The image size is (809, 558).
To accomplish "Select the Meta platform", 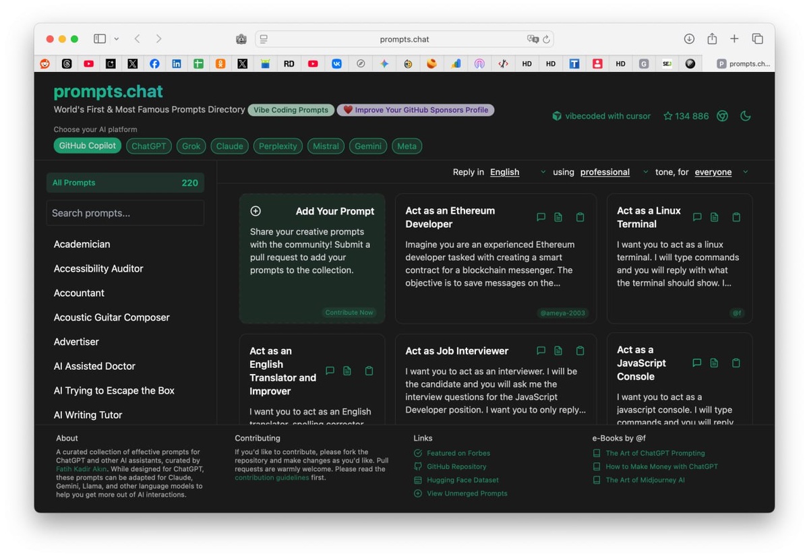I will pyautogui.click(x=407, y=146).
